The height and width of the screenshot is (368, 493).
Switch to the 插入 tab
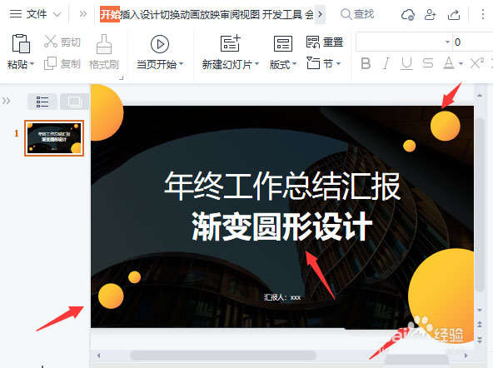[130, 14]
